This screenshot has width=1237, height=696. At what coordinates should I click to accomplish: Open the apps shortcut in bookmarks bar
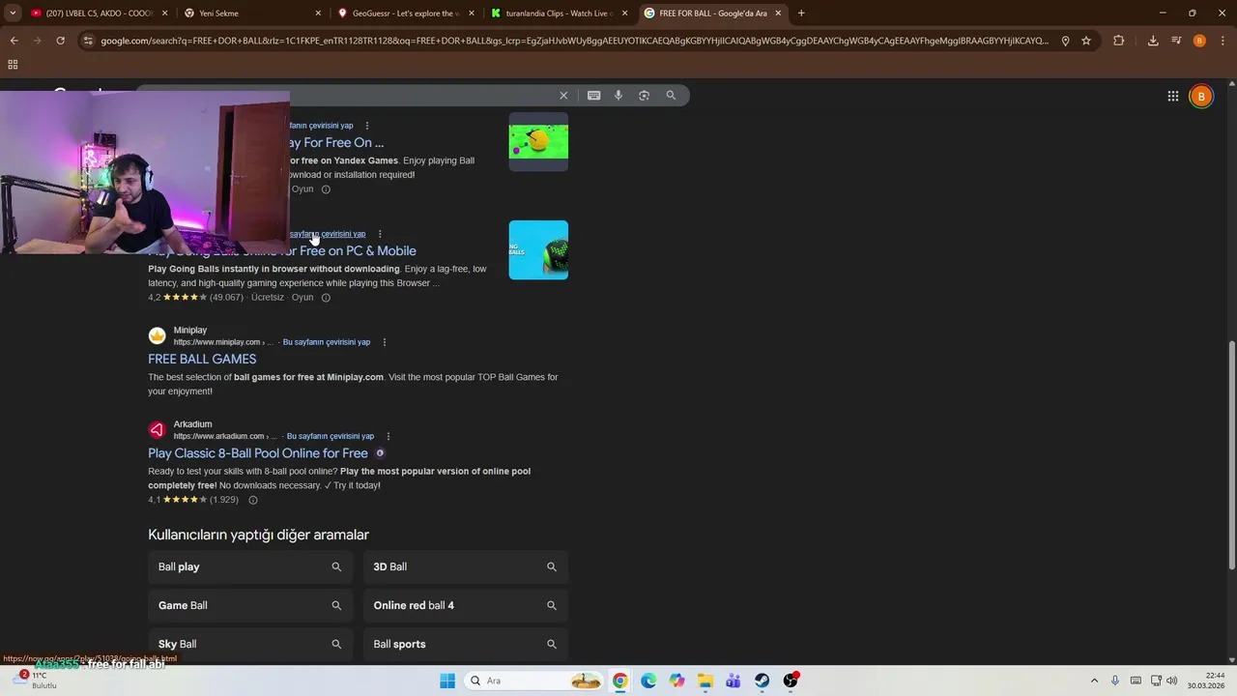coord(13,65)
